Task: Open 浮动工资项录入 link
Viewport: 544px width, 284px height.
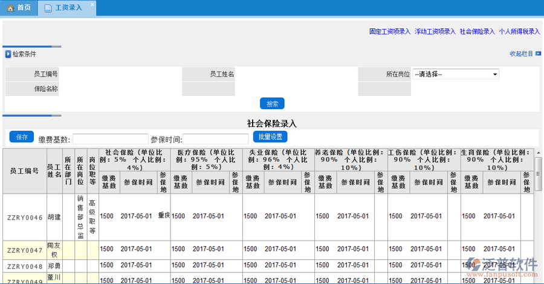Action: [x=435, y=31]
